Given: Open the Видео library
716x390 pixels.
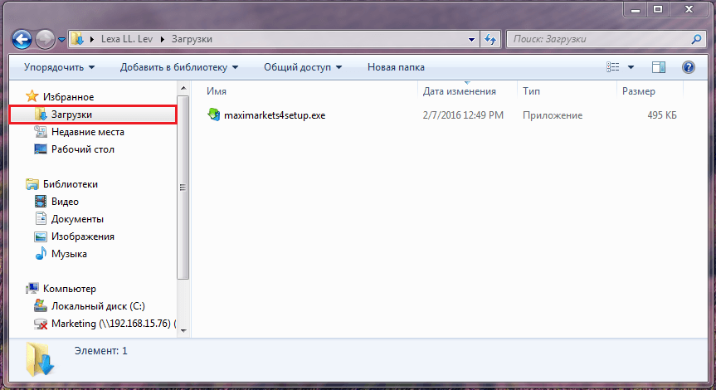Looking at the screenshot, I should pyautogui.click(x=65, y=202).
